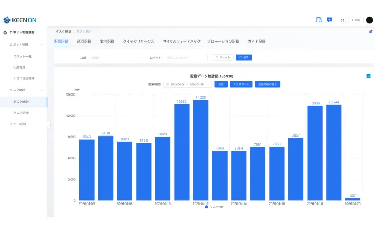Click the blue 検索 search button

tap(244, 58)
